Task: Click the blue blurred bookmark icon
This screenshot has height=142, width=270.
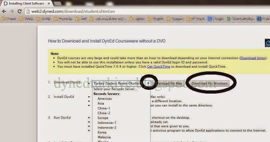Action: coord(210,19)
